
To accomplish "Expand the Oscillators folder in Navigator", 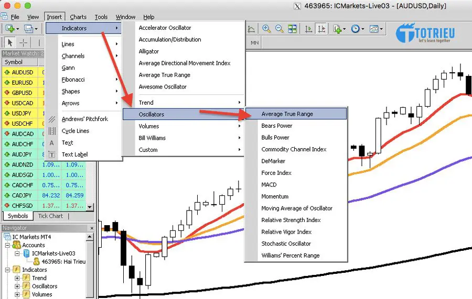I will [x=17, y=286].
